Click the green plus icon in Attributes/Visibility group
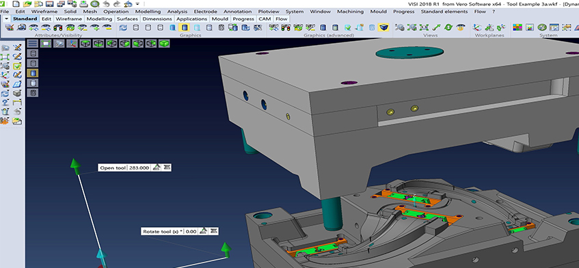 click(x=95, y=27)
